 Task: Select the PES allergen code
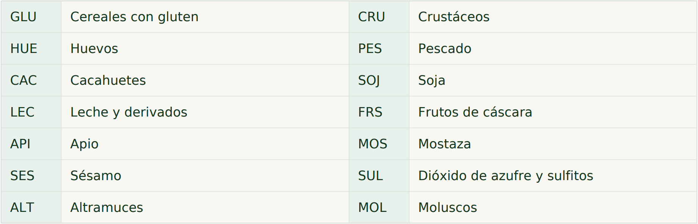point(370,48)
